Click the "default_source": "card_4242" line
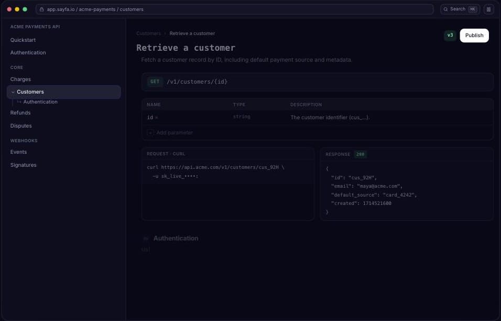This screenshot has width=501, height=321. 374,195
